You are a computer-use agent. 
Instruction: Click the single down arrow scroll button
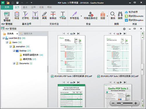click(142, 101)
